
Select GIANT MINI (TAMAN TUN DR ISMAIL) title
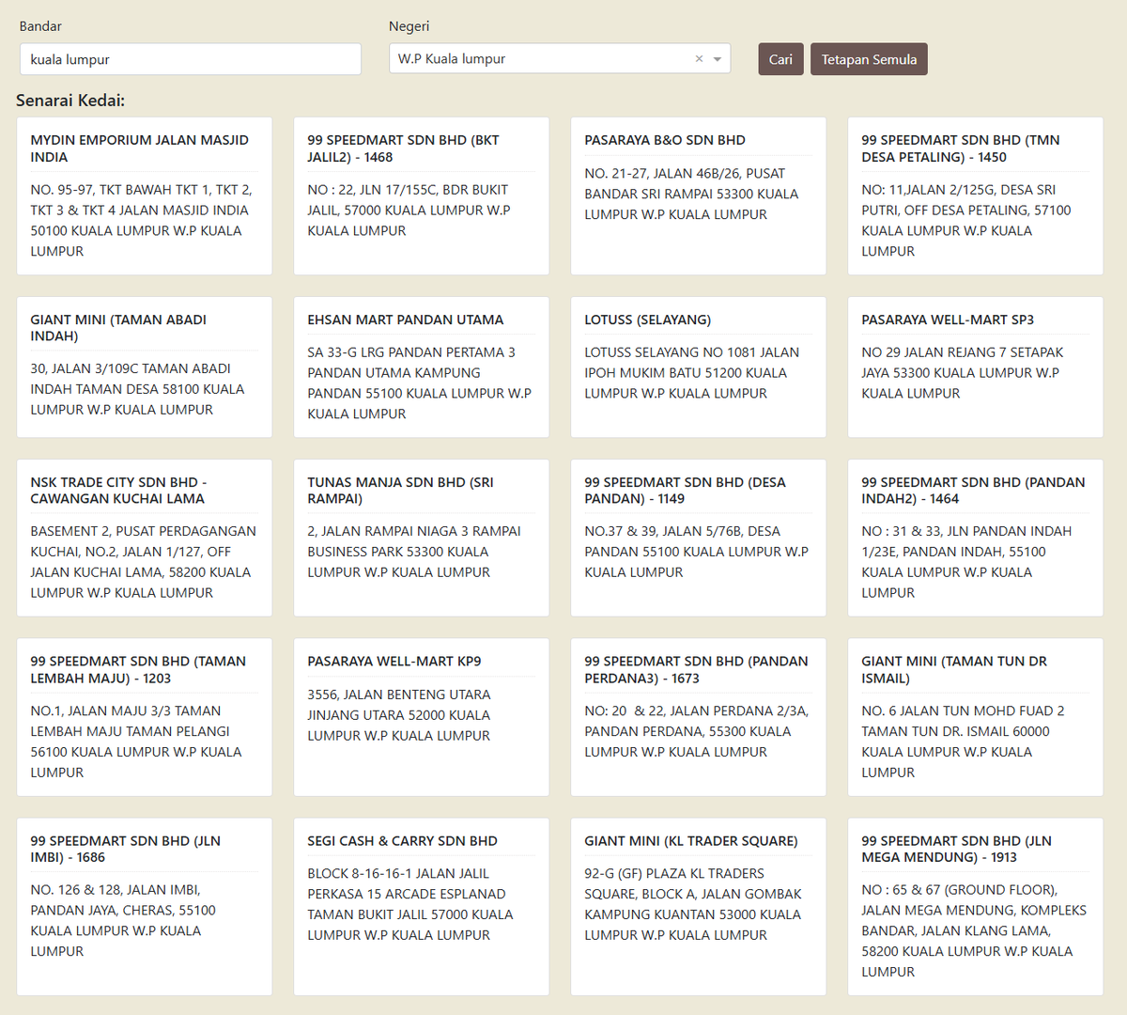tap(954, 670)
